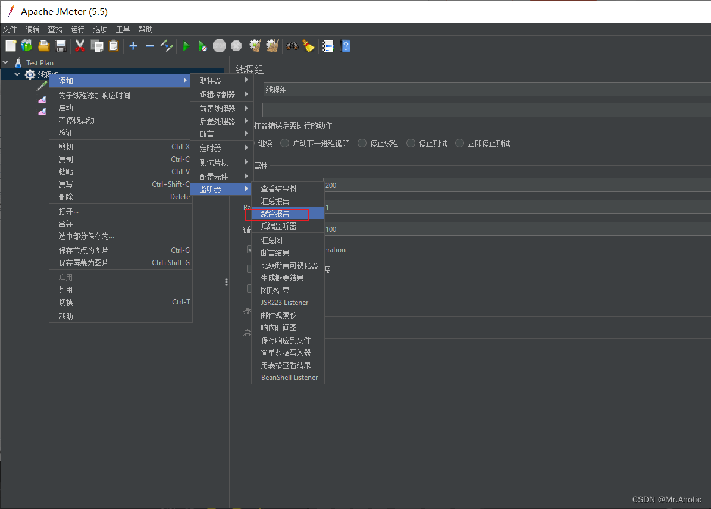Choose 后端监听器 from listener submenu
Image resolution: width=711 pixels, height=509 pixels.
pyautogui.click(x=288, y=226)
